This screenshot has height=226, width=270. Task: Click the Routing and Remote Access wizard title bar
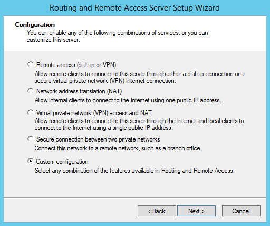click(x=134, y=8)
